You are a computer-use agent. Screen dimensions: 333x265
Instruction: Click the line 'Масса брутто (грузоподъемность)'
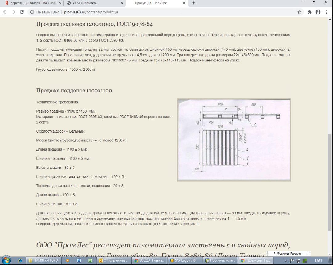click(81, 140)
